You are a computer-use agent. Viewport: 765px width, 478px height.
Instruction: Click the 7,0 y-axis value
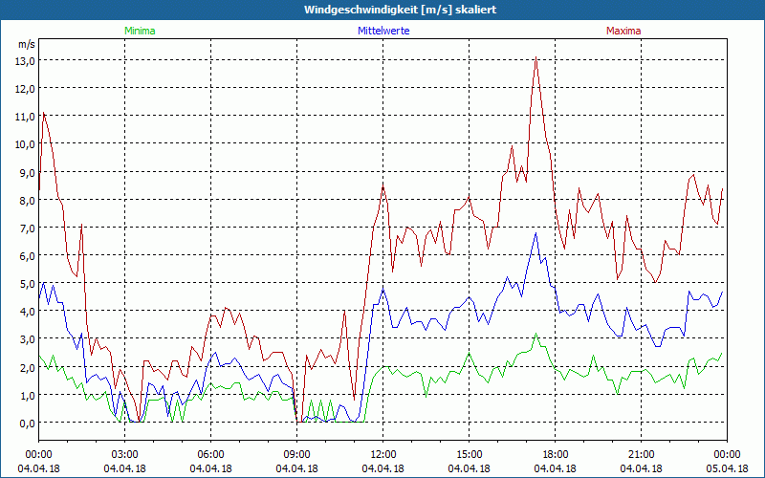coord(28,228)
